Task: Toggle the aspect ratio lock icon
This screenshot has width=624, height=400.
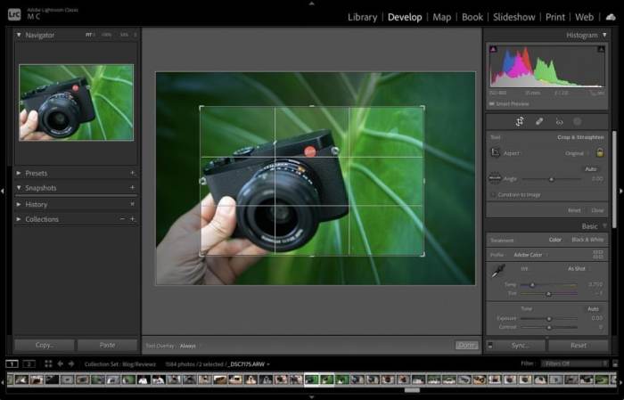Action: [x=600, y=152]
